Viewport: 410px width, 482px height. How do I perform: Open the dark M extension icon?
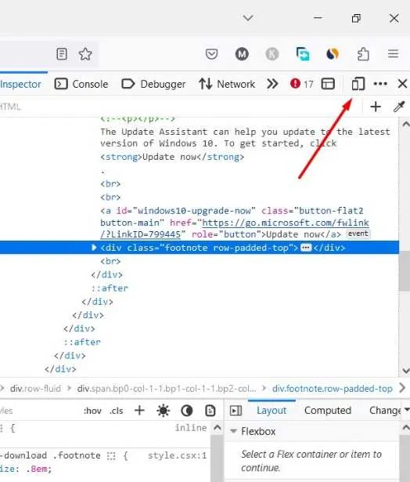tap(242, 54)
